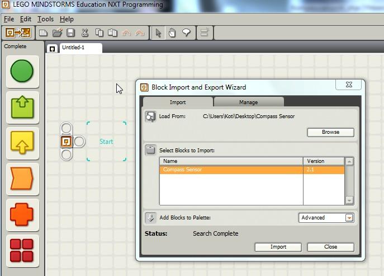Click the Add Blocks to Palette icon
The width and height of the screenshot is (384, 276).
[150, 218]
